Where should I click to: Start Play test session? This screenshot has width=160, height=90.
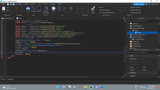[54, 8]
